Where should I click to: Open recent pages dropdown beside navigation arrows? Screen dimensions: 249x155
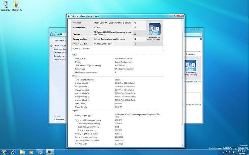click(x=58, y=34)
